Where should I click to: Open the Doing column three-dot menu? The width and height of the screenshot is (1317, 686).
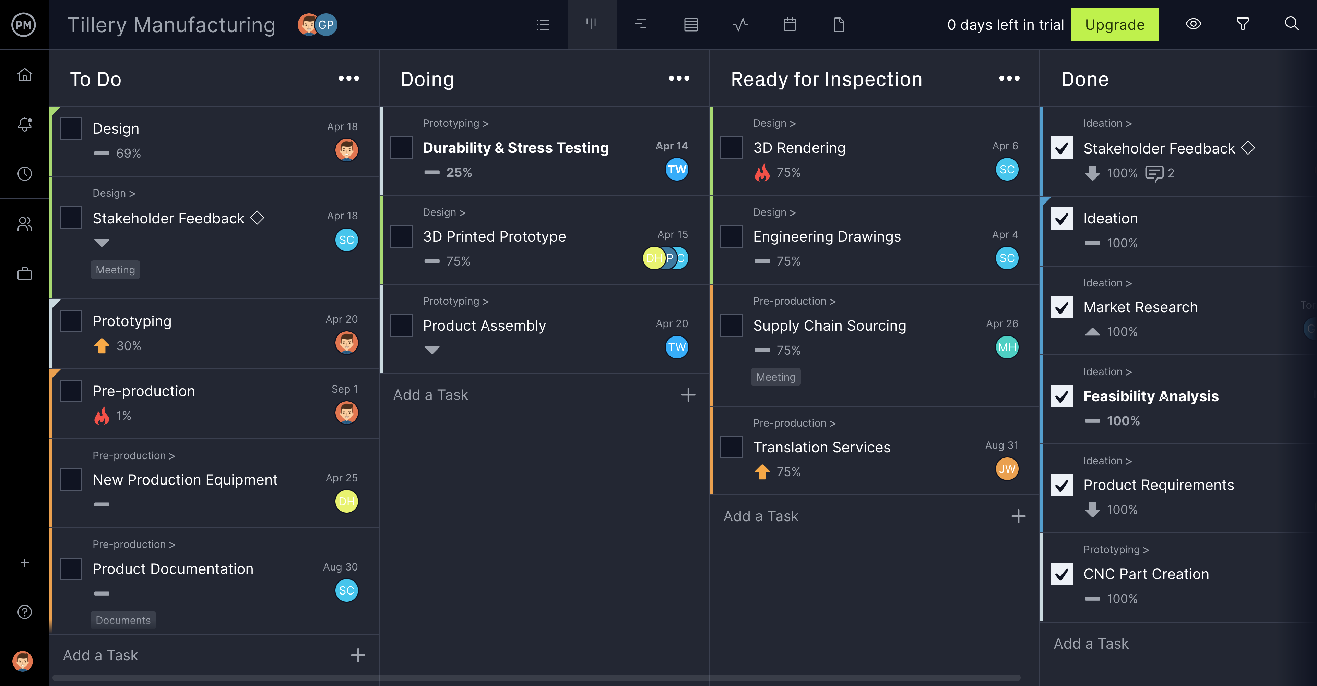pyautogui.click(x=679, y=79)
